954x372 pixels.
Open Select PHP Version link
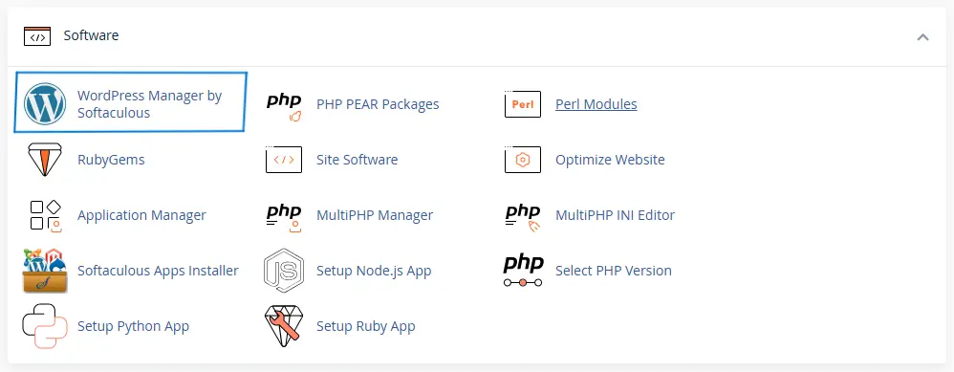(x=614, y=271)
